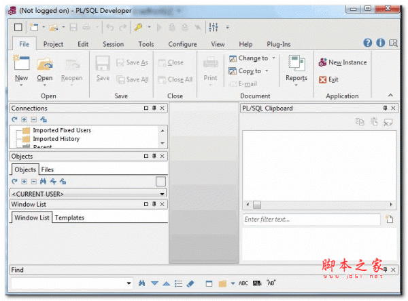Screen dimensions: 408x301
Task: Click the eraser clear icon in Find bar
Action: (x=190, y=283)
